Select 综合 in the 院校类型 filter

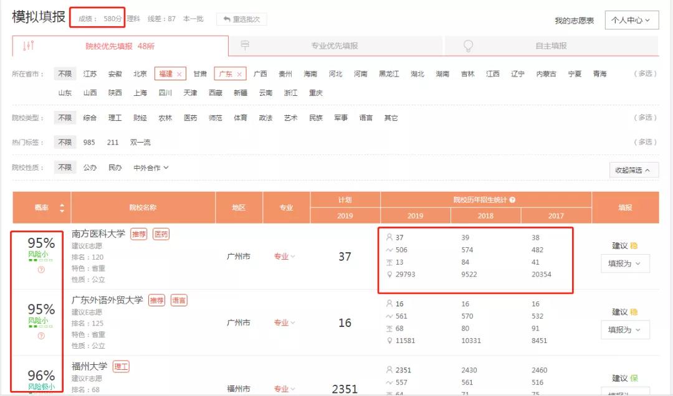(x=90, y=118)
